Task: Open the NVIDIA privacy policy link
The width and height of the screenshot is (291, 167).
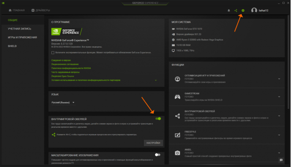Action: 71,68
